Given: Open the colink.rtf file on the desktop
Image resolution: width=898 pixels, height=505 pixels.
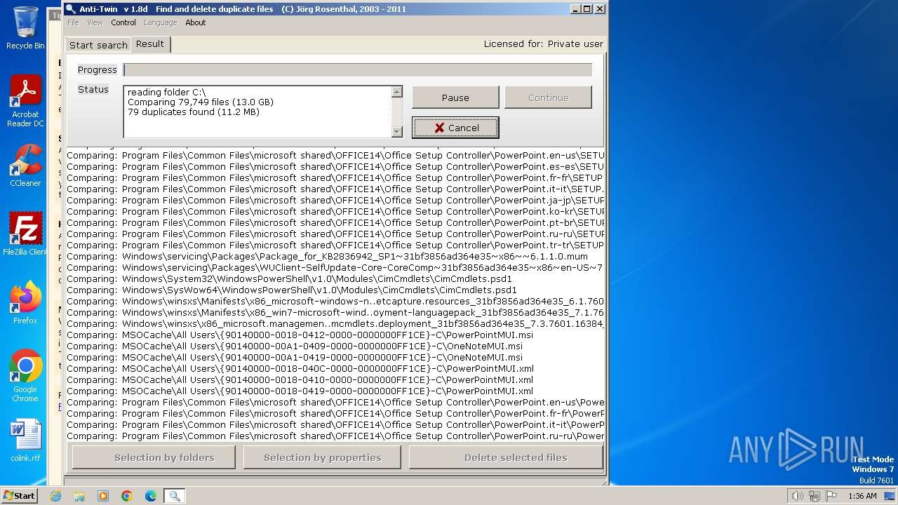Looking at the screenshot, I should point(25,440).
